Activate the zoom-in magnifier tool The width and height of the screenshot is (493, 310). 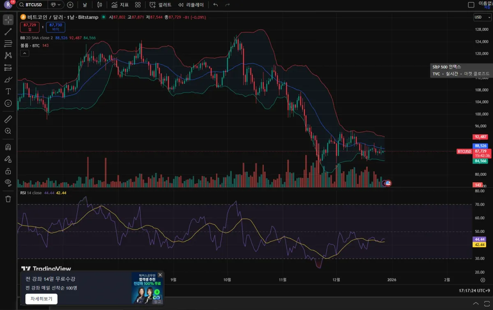[8, 131]
